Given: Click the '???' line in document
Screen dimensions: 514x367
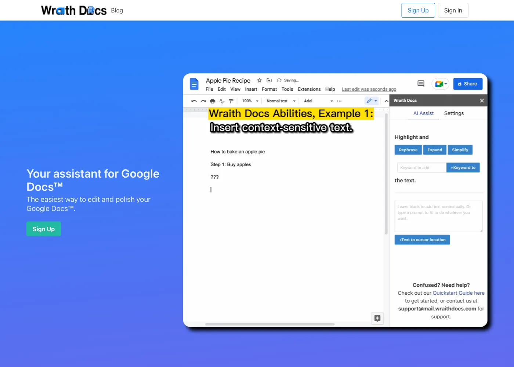Looking at the screenshot, I should tap(214, 177).
